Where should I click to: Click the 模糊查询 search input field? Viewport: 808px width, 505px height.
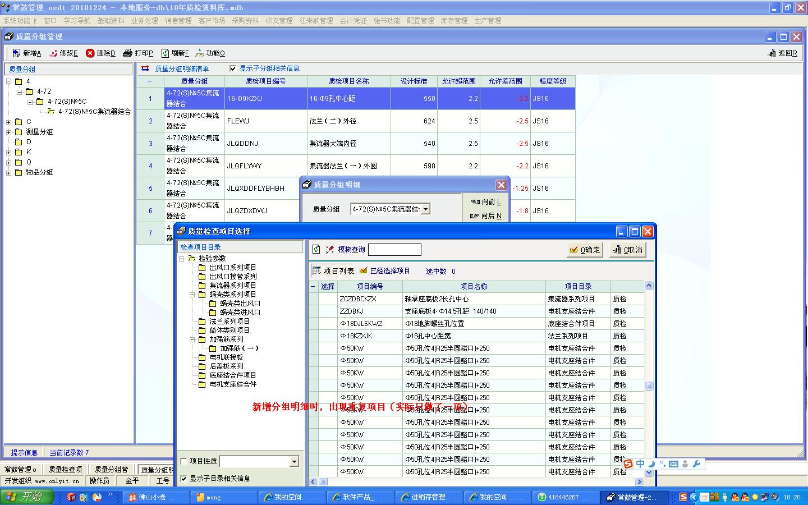[394, 250]
